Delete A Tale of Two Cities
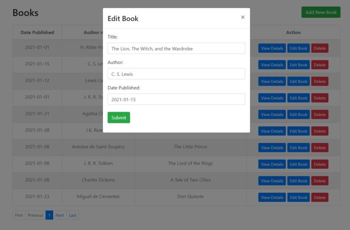Viewport: 350px width, 230px height. pos(320,181)
